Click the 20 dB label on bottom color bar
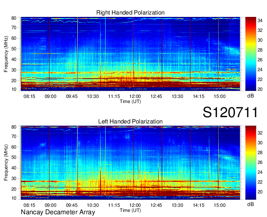267x217 pixels. [260, 192]
